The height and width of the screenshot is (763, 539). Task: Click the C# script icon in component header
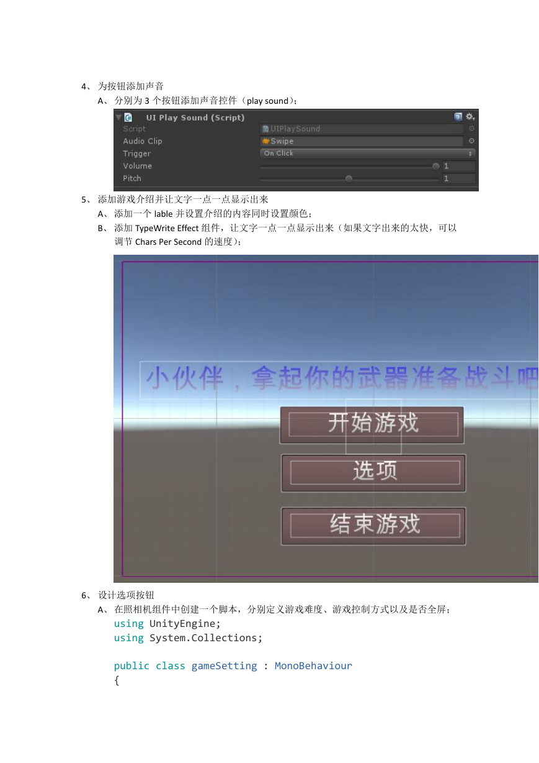click(x=128, y=117)
